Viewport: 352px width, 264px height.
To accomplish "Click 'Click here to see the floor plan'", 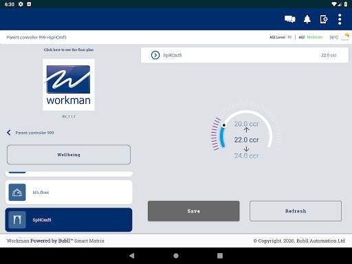I will click(69, 49).
